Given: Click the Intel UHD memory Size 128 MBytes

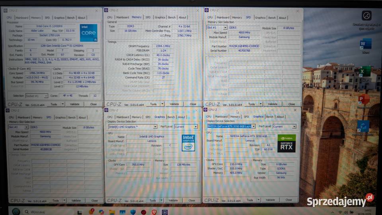Looking at the screenshot, I should pyautogui.click(x=184, y=164).
